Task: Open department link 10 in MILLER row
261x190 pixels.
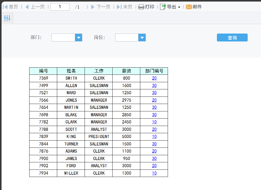Action: click(x=154, y=173)
